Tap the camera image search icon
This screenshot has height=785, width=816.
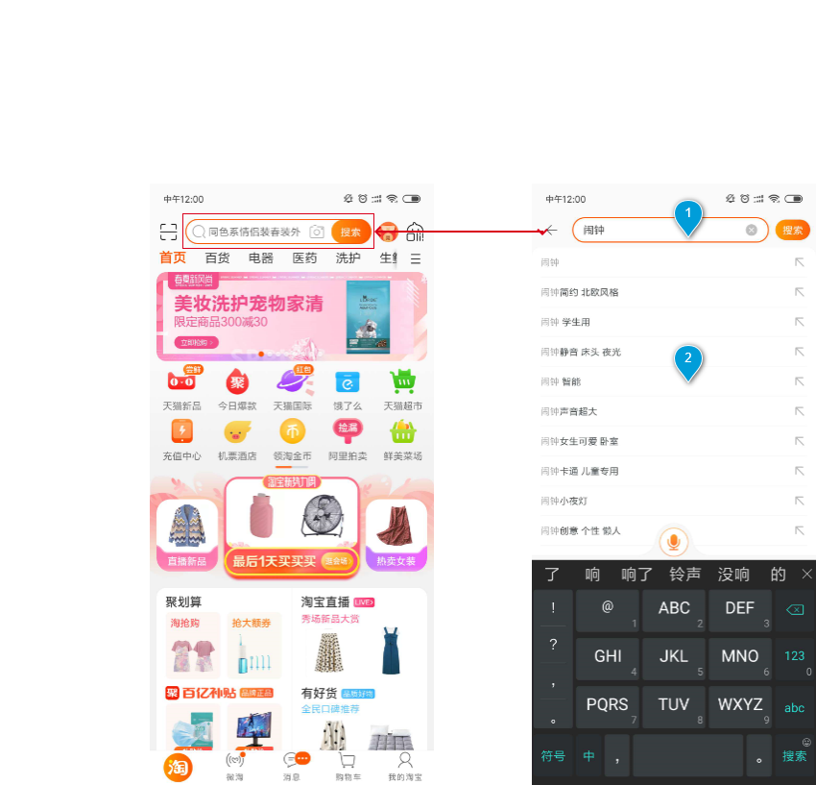pyautogui.click(x=316, y=232)
